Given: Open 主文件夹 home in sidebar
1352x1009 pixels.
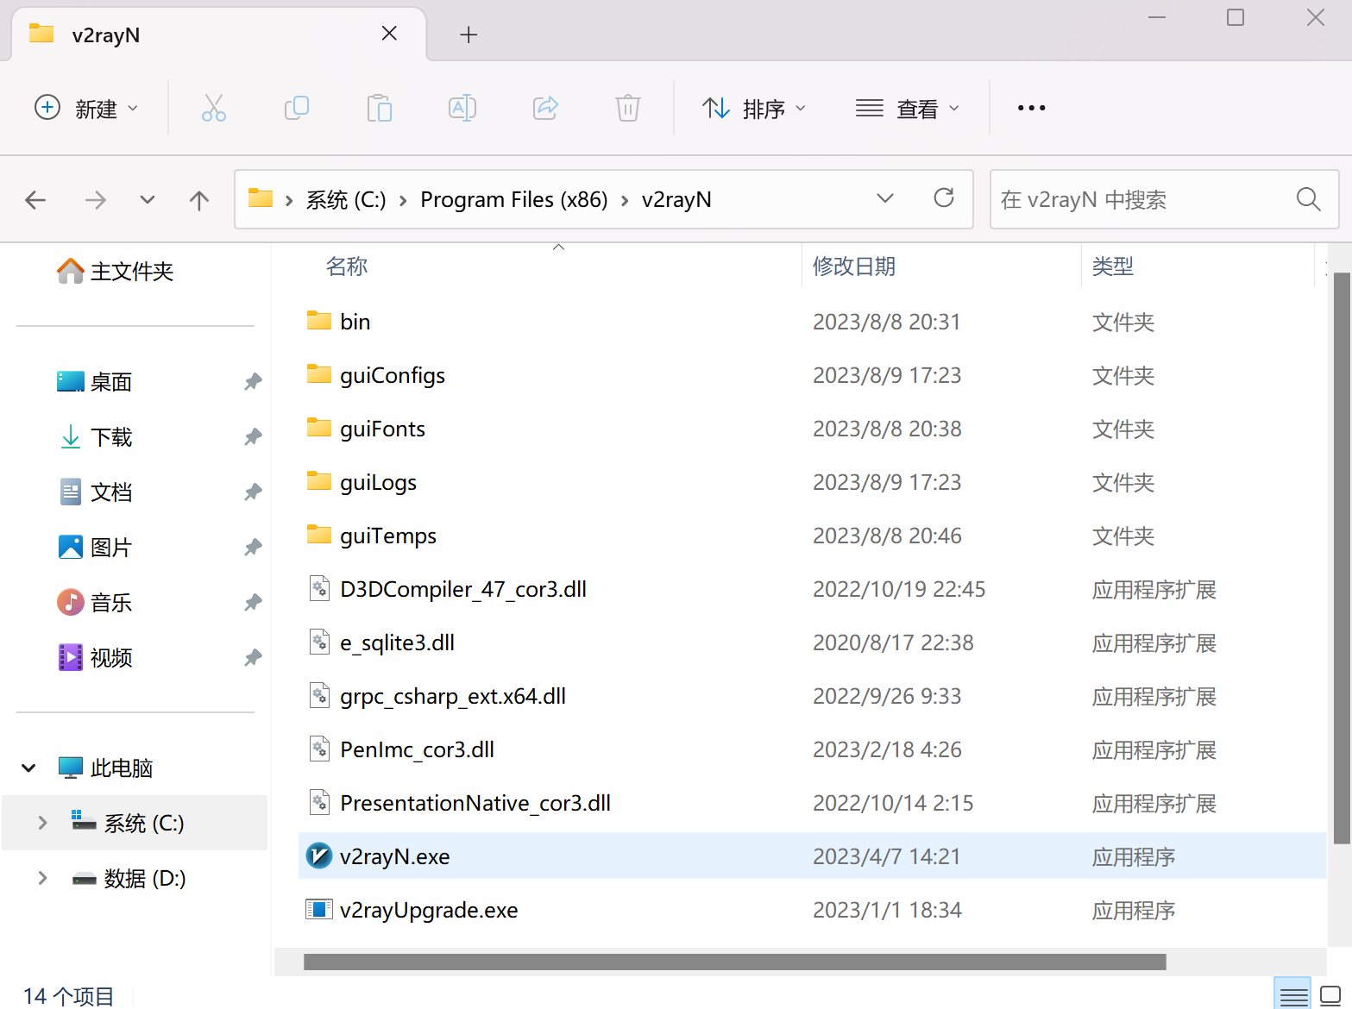Looking at the screenshot, I should pos(116,271).
